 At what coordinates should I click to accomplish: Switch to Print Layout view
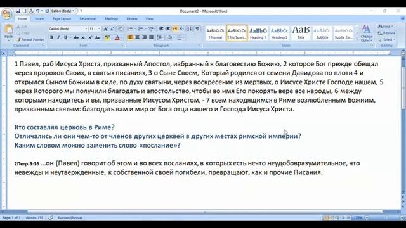pyautogui.click(x=327, y=218)
